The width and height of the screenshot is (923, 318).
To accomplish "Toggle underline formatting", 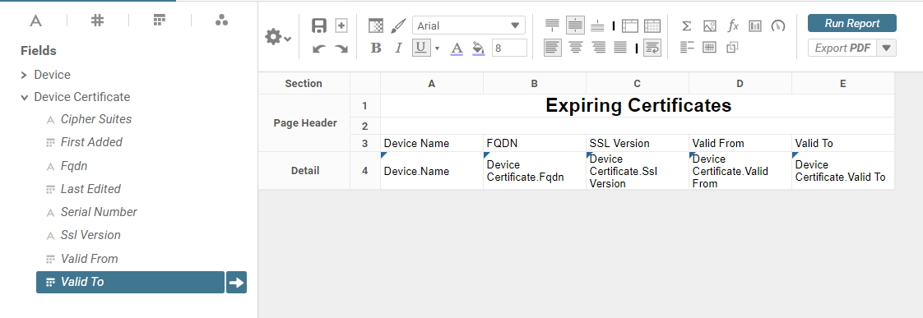I will click(420, 48).
